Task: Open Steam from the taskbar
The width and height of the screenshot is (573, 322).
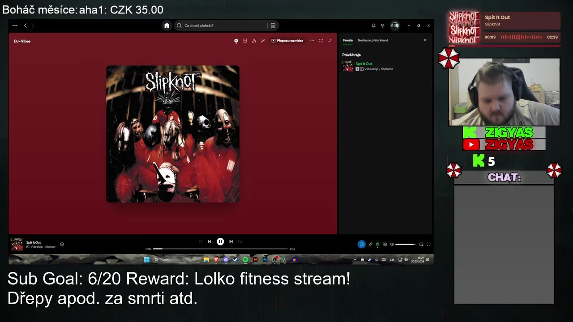Action: pos(235,259)
